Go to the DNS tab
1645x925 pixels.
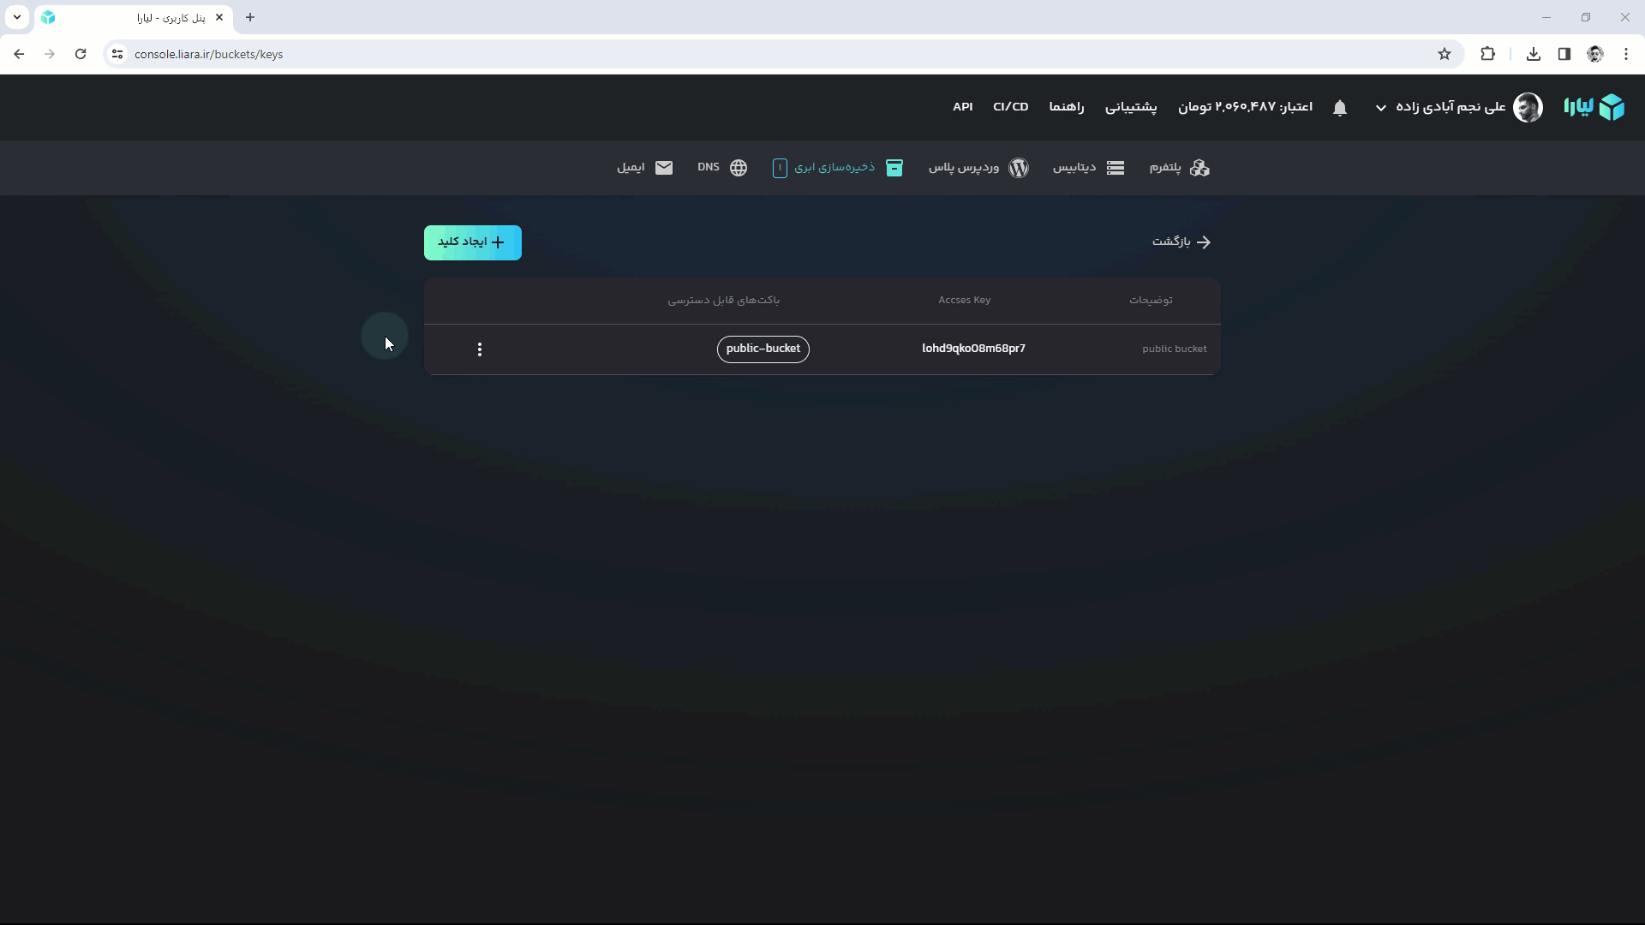pos(722,168)
